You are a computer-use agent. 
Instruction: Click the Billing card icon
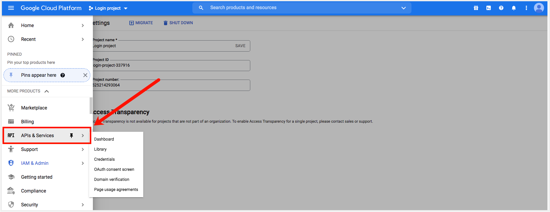(11, 121)
